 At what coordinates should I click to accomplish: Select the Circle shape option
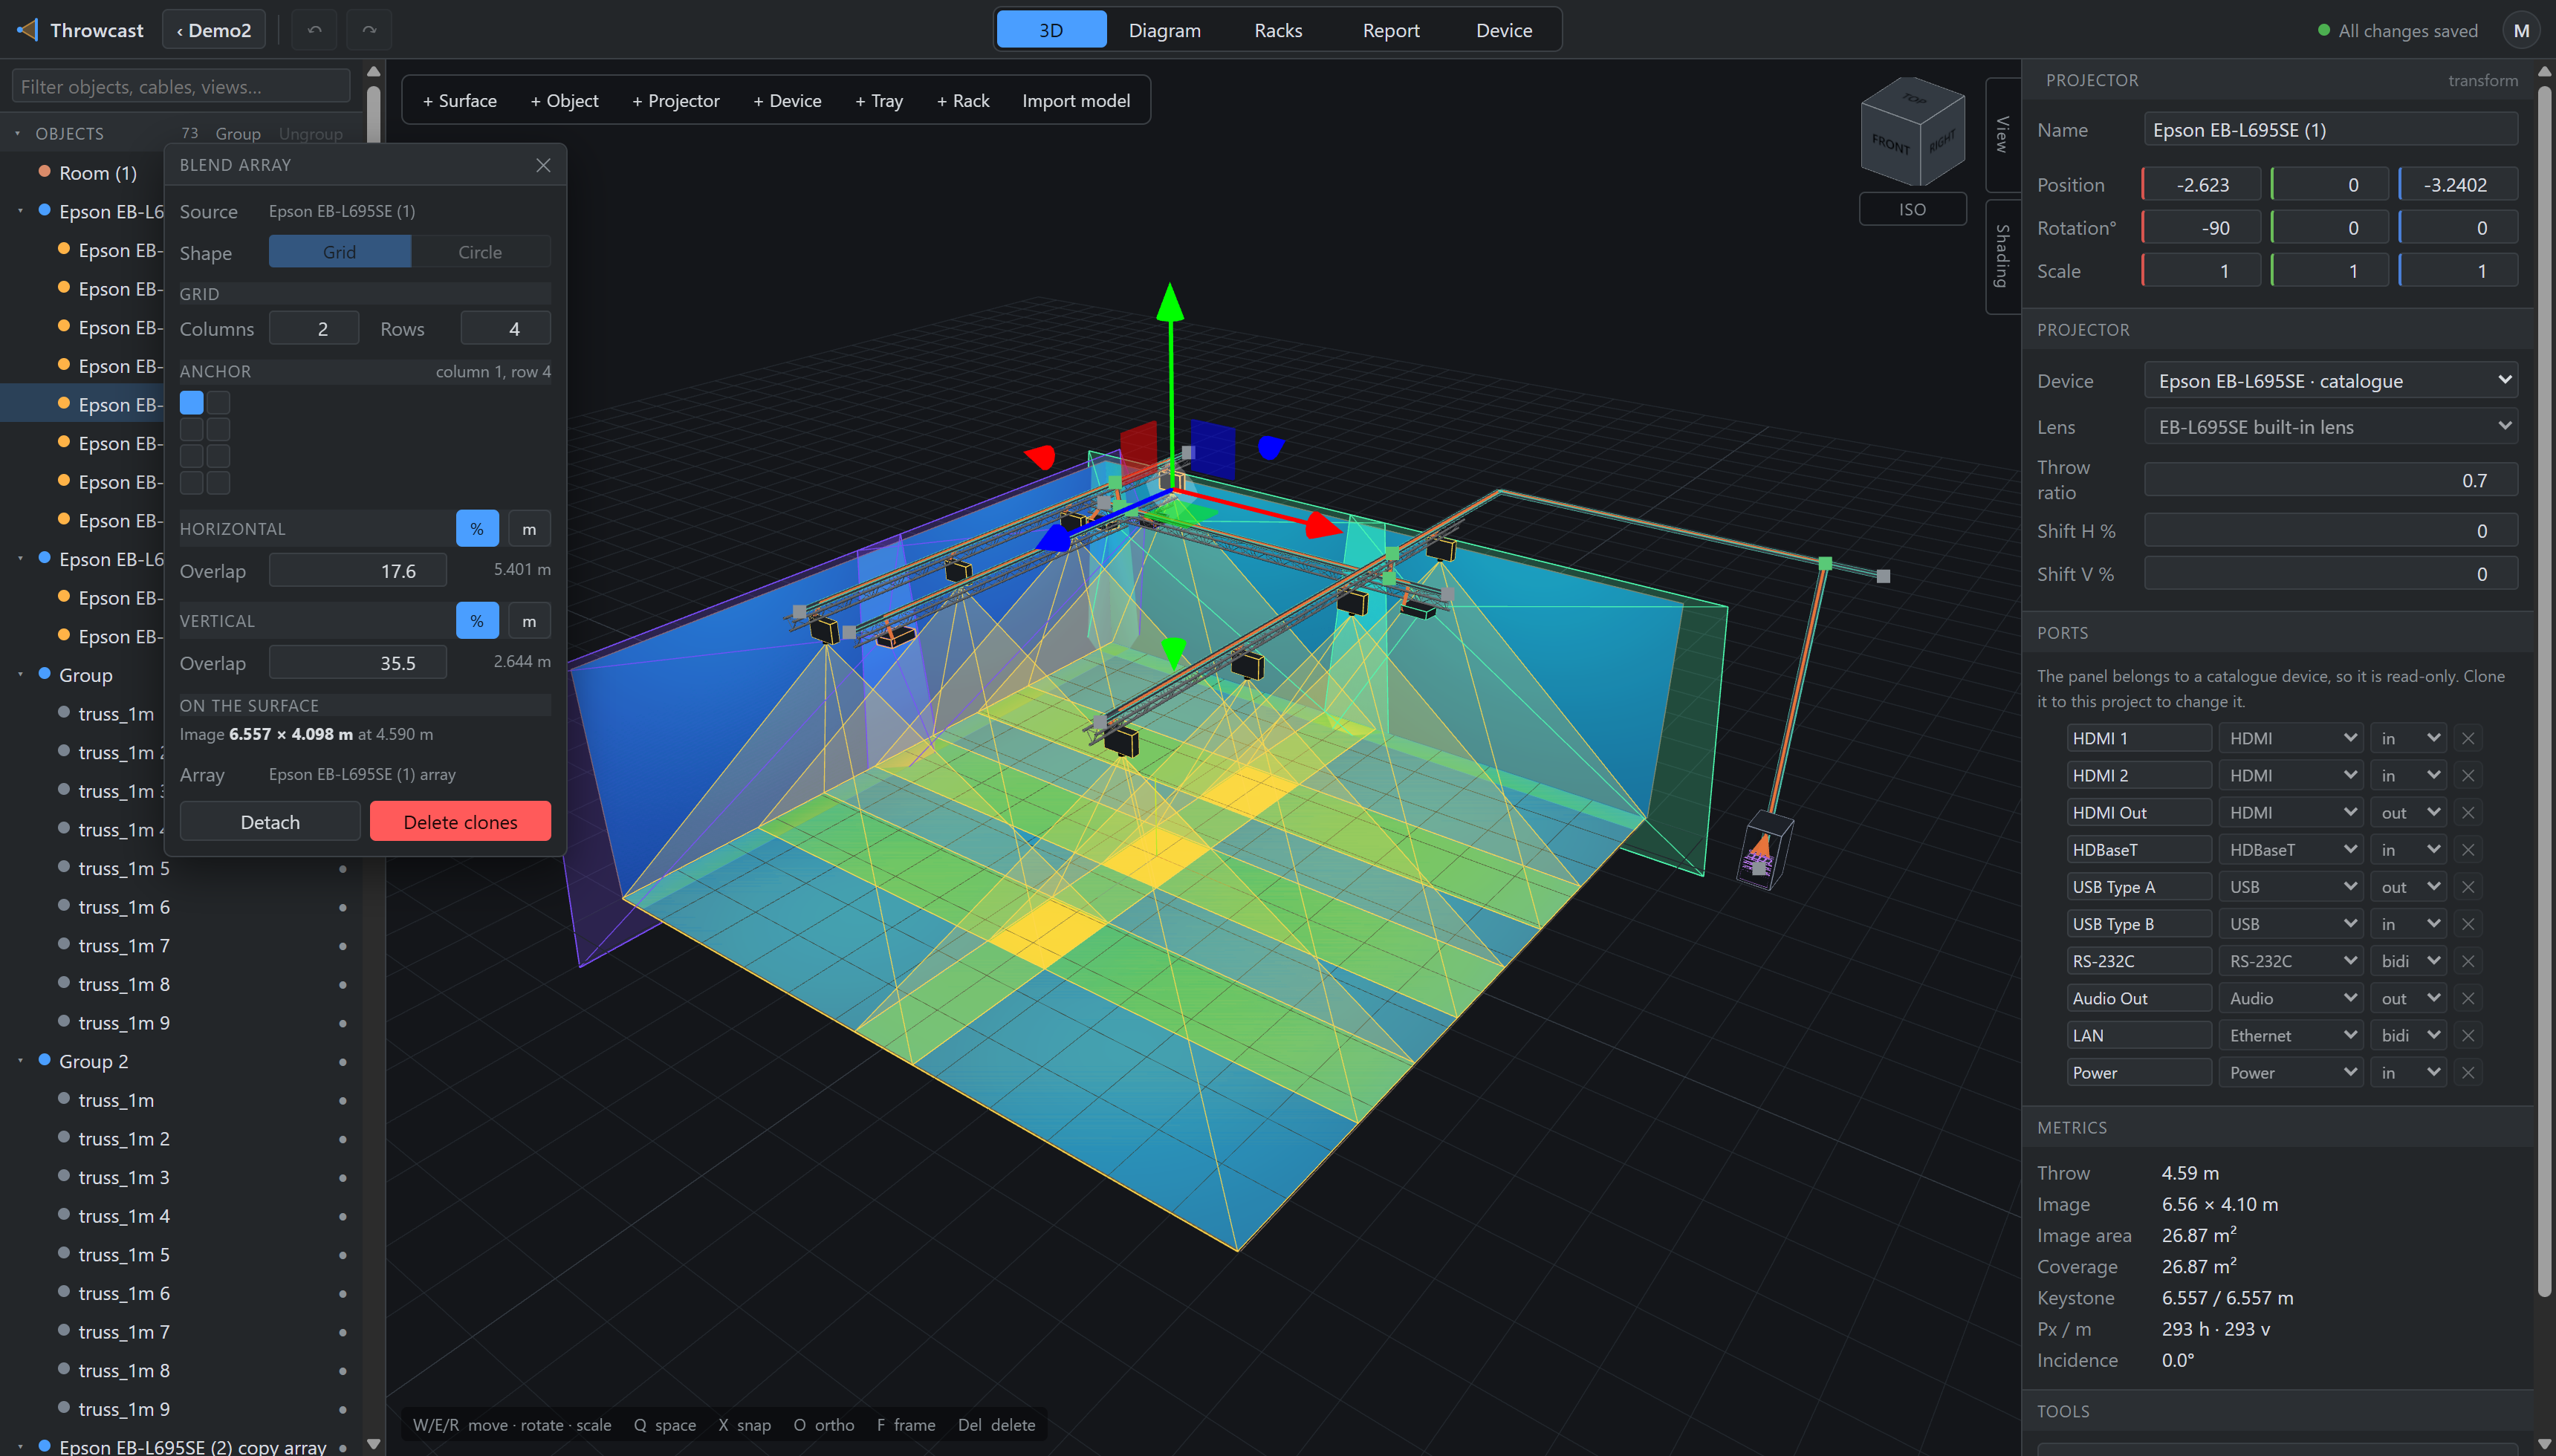[x=480, y=252]
